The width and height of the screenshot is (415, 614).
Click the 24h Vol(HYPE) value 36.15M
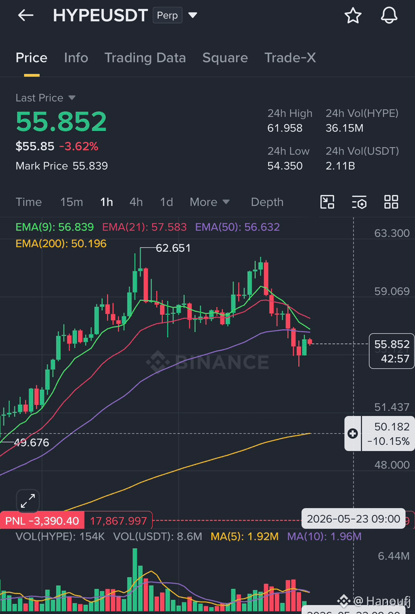(x=344, y=128)
